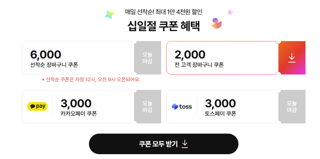Viewport: 320px width, 159px height.
Task: Click the green star sparkle beside the title
Action: [x=109, y=15]
